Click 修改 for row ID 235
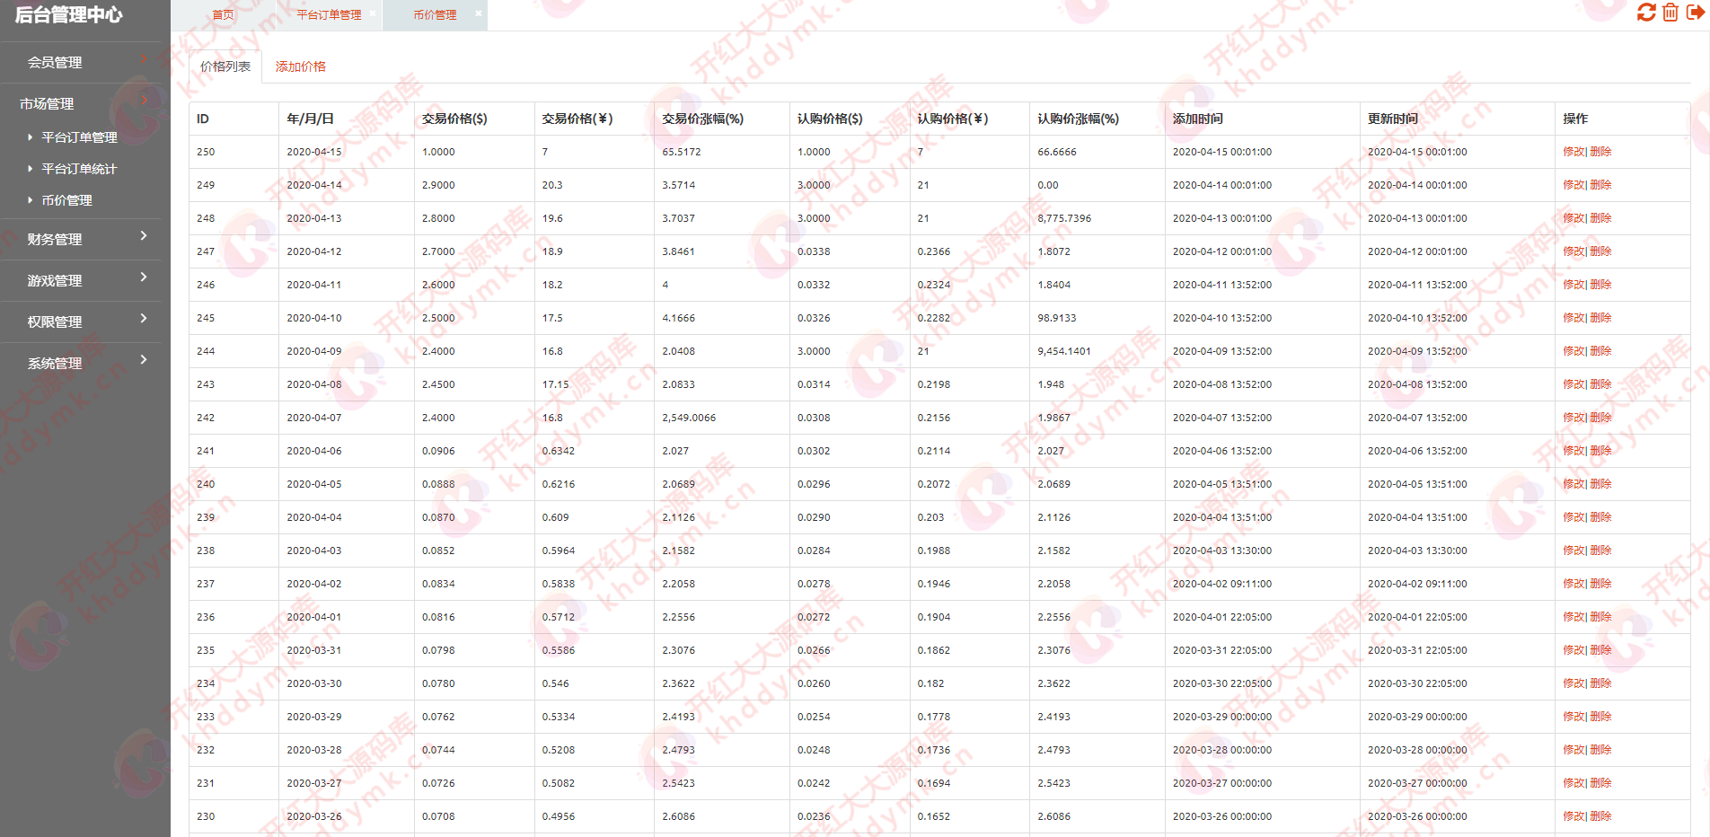Viewport: 1710px width, 837px height. coord(1573,650)
